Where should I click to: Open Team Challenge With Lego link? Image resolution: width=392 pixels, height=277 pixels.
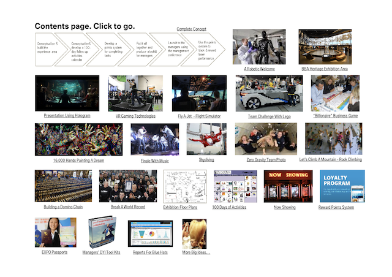[x=268, y=115]
